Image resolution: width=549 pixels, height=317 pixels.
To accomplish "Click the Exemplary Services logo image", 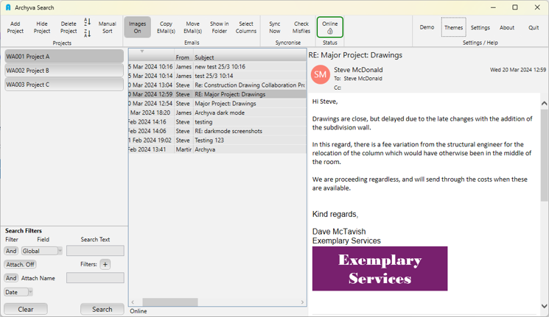I will [380, 268].
